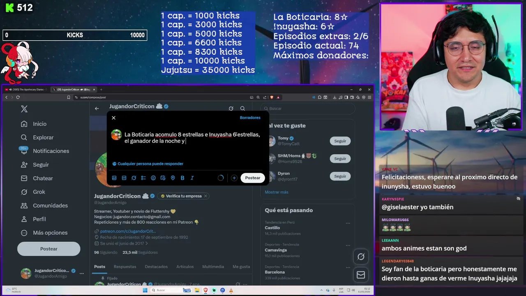Open floating messages envelope button
The width and height of the screenshot is (526, 296).
(361, 275)
